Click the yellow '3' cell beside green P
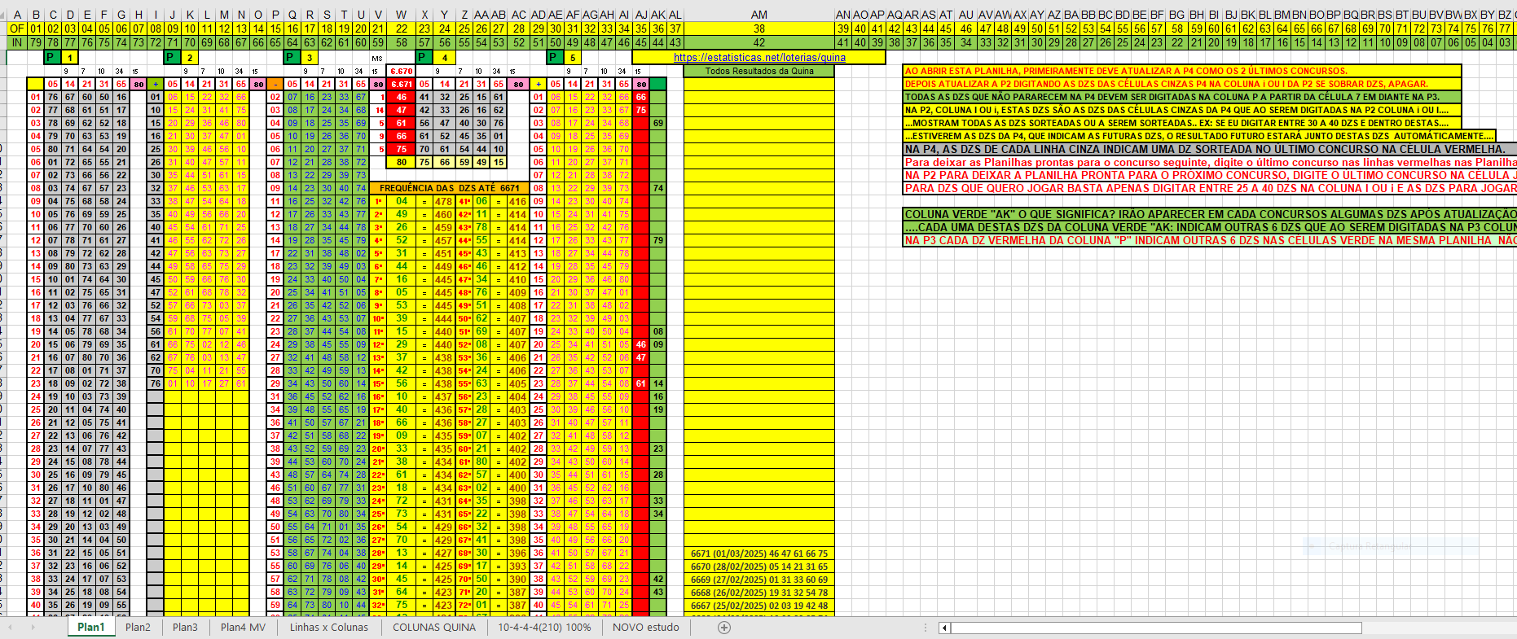The image size is (1517, 639). [x=310, y=57]
